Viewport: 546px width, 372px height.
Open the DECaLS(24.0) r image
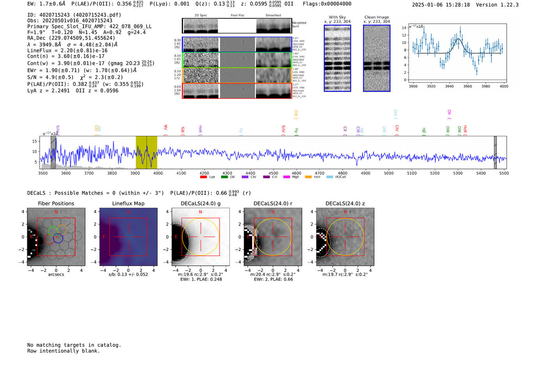[x=273, y=237]
